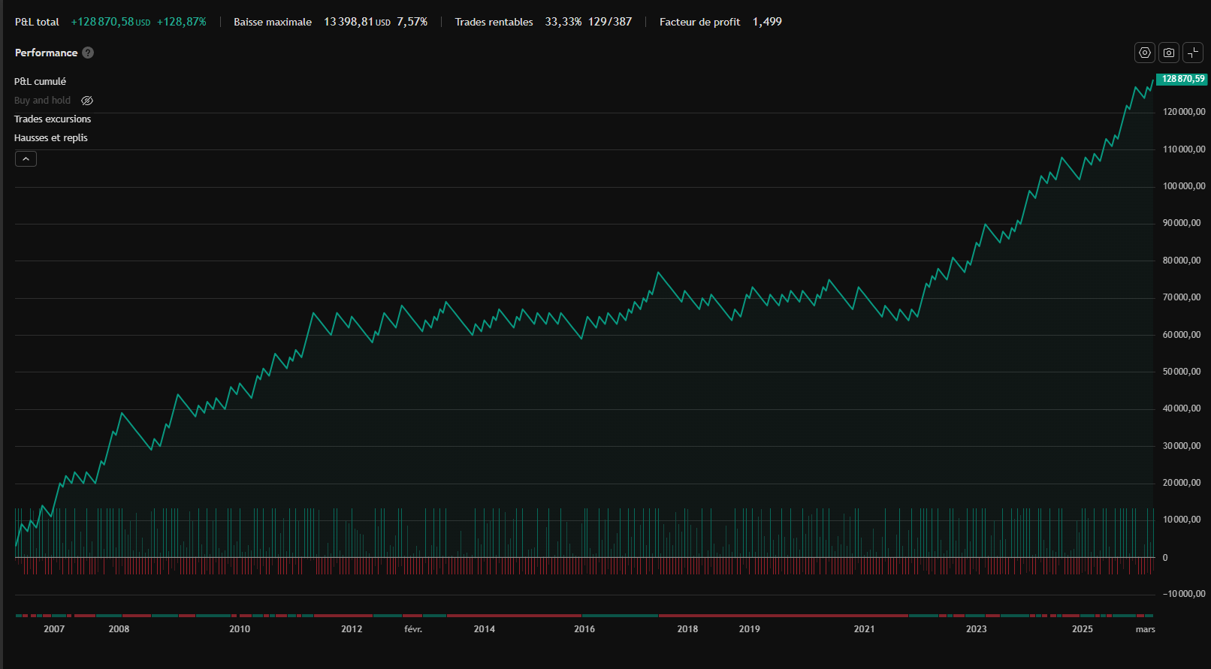Collapse the chart with the minimize-arrows icon

(x=1192, y=53)
